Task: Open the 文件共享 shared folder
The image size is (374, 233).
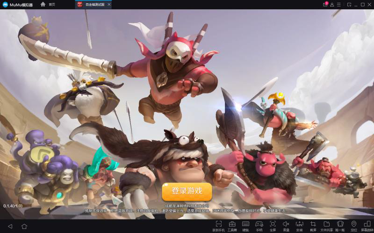Action: (x=326, y=226)
